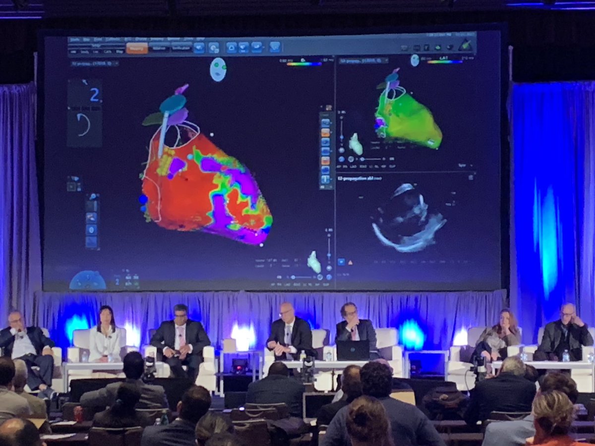Open the Verification tab
This screenshot has width=595, height=446.
(x=181, y=48)
